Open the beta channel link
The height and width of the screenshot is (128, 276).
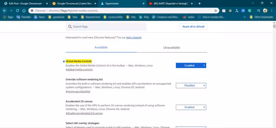coord(134,37)
